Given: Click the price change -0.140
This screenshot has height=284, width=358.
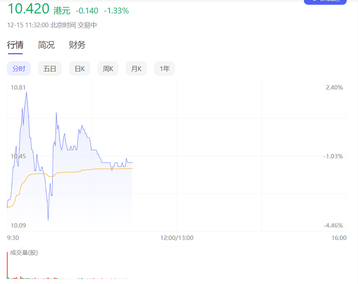Looking at the screenshot, I should 87,11.
